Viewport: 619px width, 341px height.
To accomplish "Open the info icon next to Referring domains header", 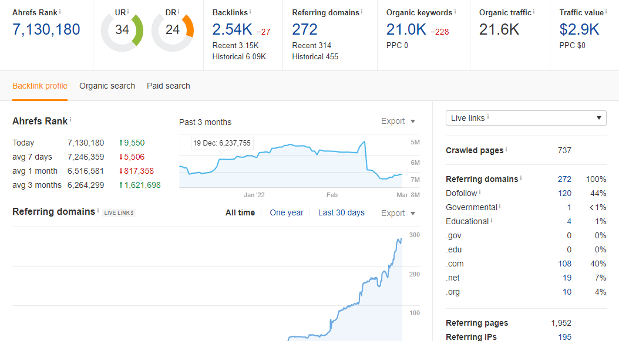I will click(x=362, y=12).
